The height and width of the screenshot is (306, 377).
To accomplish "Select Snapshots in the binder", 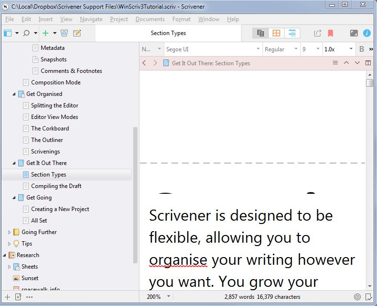I will pyautogui.click(x=53, y=59).
